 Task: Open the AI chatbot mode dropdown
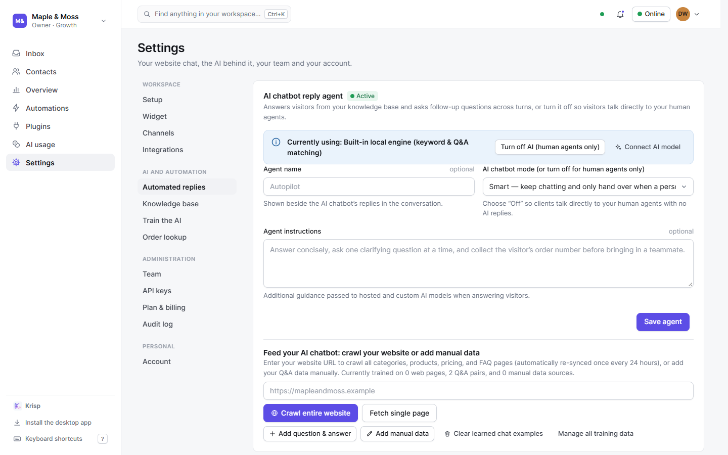click(588, 187)
